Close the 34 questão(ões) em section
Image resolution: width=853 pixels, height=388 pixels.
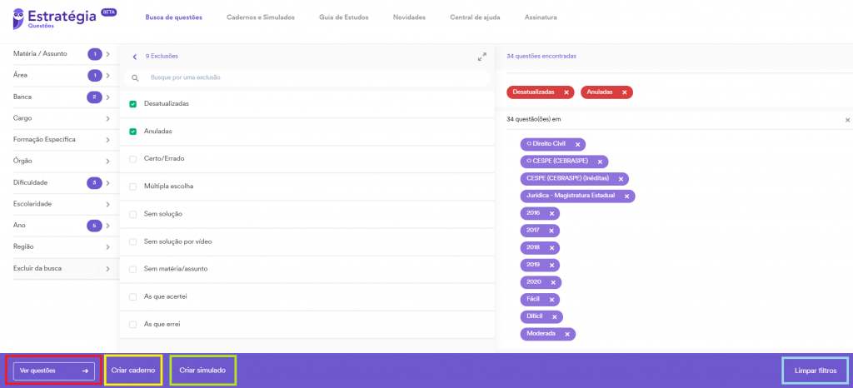(847, 120)
